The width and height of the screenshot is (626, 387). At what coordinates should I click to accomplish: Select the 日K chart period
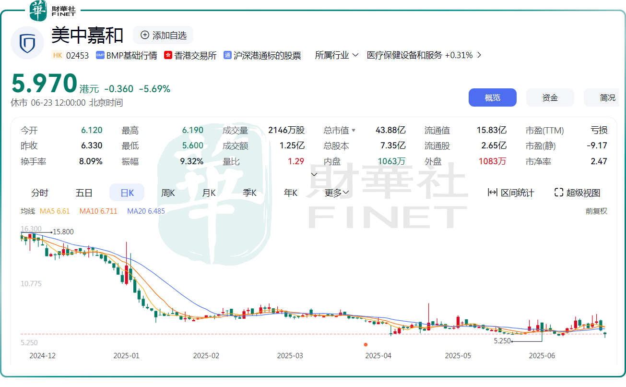[127, 193]
